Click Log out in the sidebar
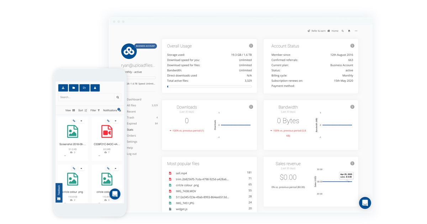The height and width of the screenshot is (224, 427). pyautogui.click(x=131, y=154)
